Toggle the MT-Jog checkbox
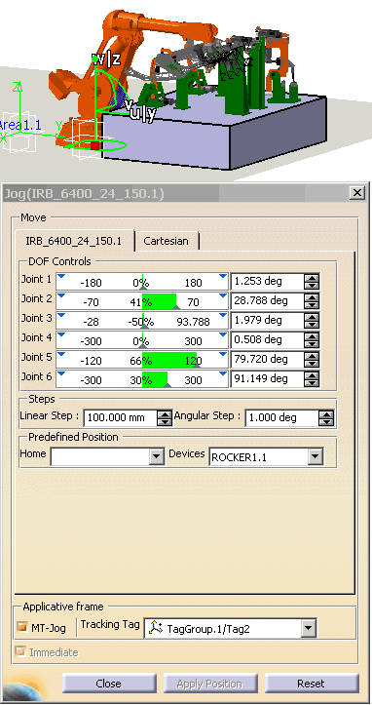The image size is (372, 705). [x=22, y=627]
